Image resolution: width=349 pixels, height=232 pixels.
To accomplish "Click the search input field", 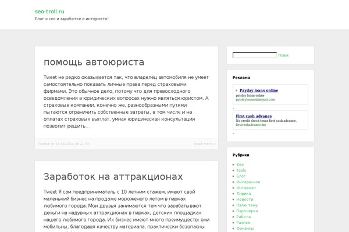I will pyautogui.click(x=255, y=55).
